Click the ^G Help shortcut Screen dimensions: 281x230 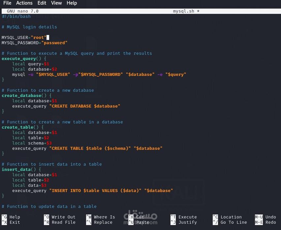tap(11, 217)
